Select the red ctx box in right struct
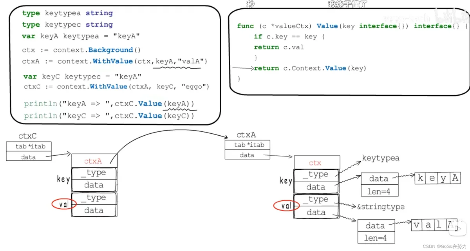470x251 pixels. point(316,163)
